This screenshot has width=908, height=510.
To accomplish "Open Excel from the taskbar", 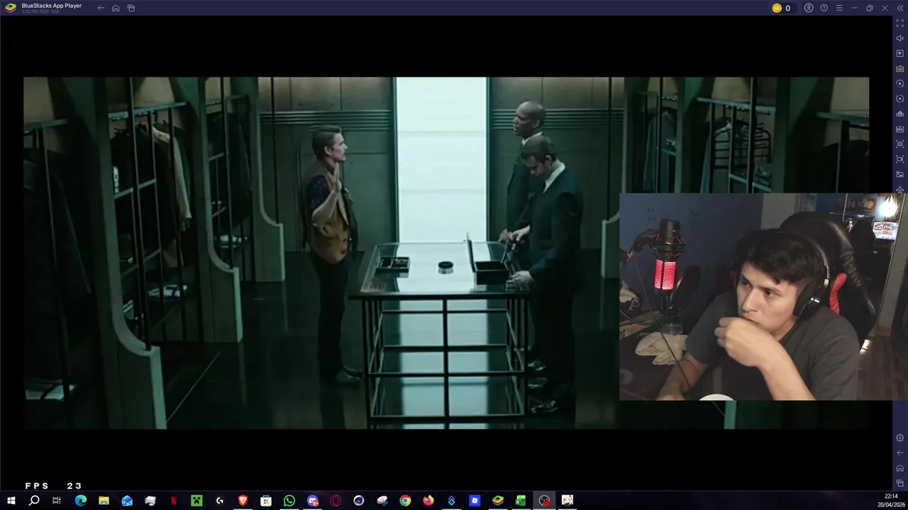I will tap(521, 501).
